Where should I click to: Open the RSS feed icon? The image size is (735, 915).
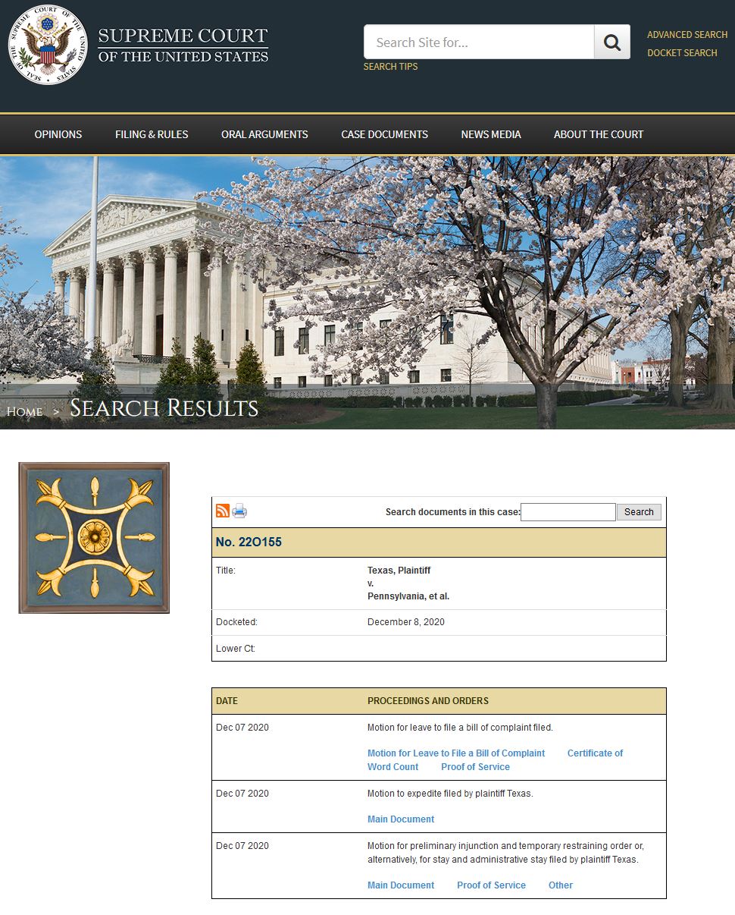point(223,511)
